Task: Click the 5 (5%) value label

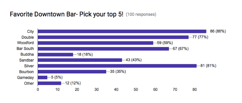Action: [57, 77]
